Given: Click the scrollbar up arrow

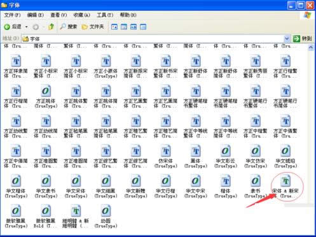Looking at the screenshot, I should coord(311,48).
